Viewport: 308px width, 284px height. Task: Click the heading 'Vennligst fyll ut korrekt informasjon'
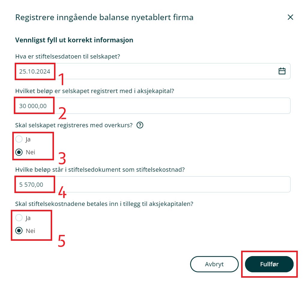pyautogui.click(x=74, y=40)
